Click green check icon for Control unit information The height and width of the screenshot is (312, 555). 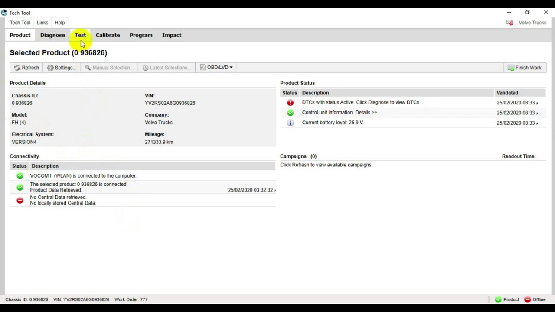pos(290,113)
